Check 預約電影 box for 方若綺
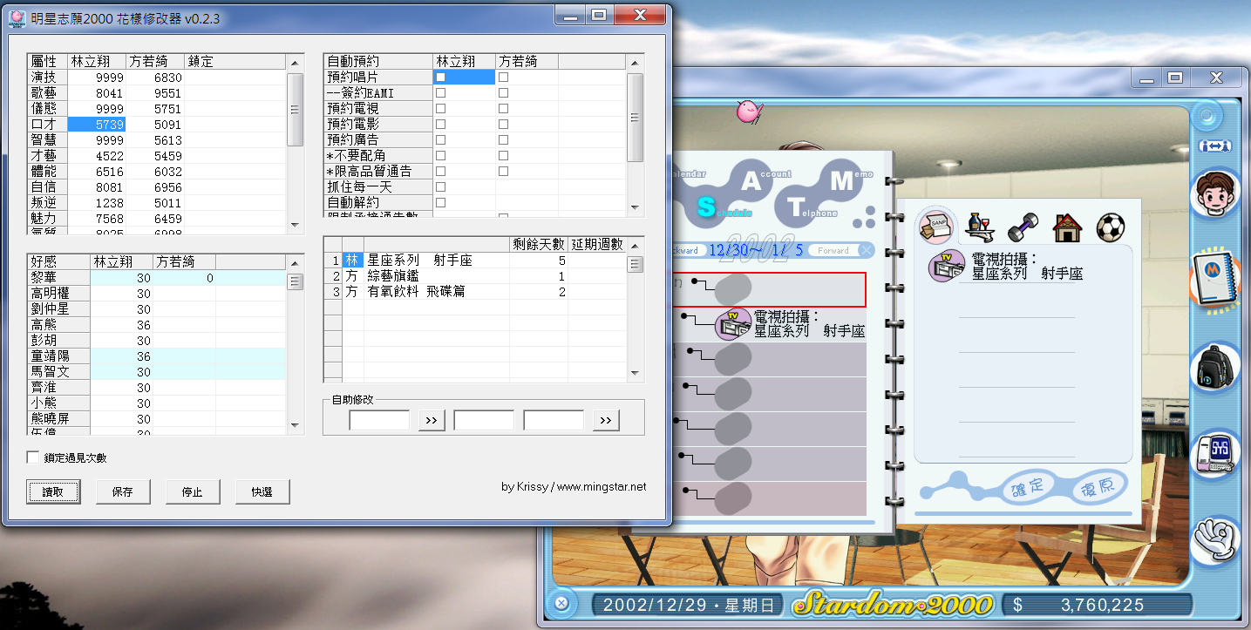Image resolution: width=1251 pixels, height=630 pixels. (504, 125)
